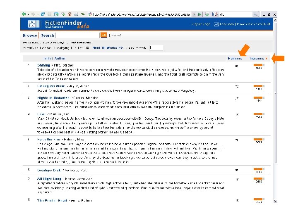Sort by the Editions column header

click(x=235, y=58)
